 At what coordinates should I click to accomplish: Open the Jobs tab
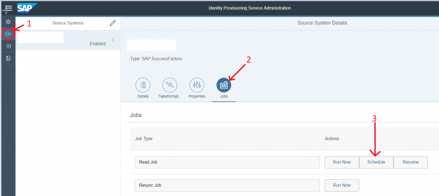click(x=224, y=88)
